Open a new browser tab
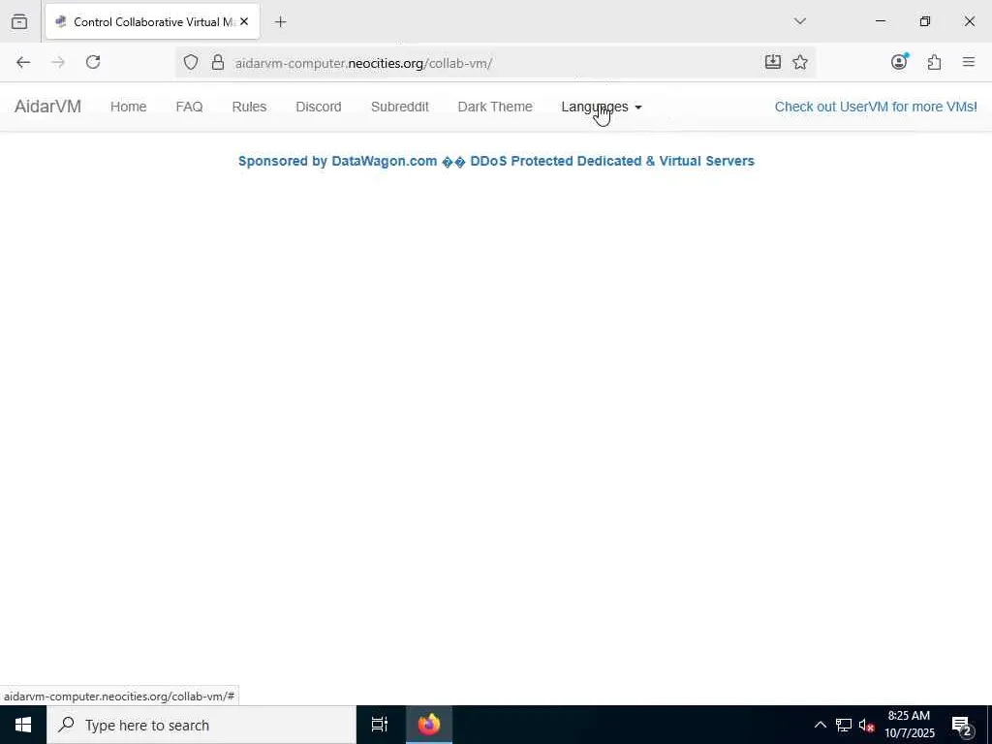This screenshot has height=744, width=992. [280, 21]
